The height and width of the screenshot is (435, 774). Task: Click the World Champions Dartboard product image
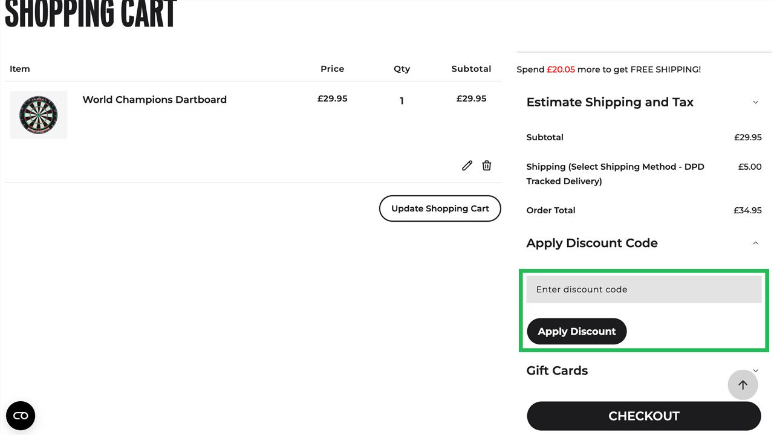39,115
